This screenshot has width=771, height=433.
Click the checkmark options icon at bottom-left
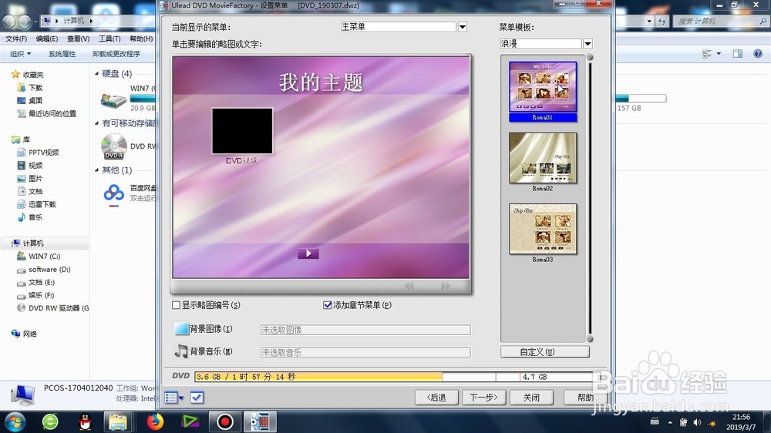(x=197, y=397)
